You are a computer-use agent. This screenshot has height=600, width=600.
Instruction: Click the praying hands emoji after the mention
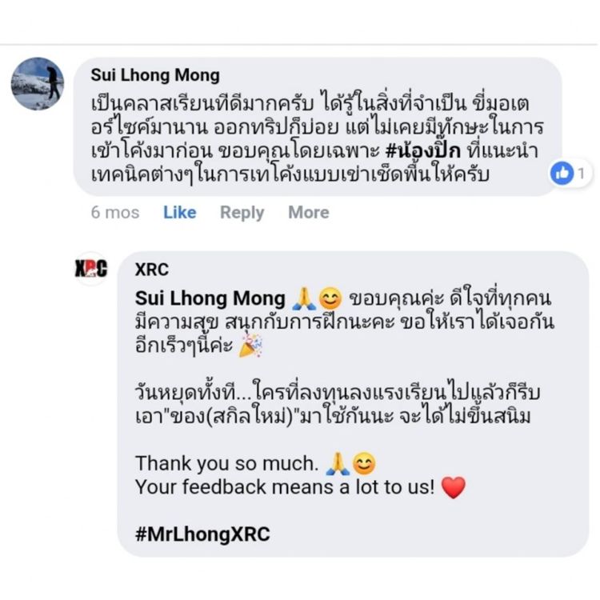305,298
